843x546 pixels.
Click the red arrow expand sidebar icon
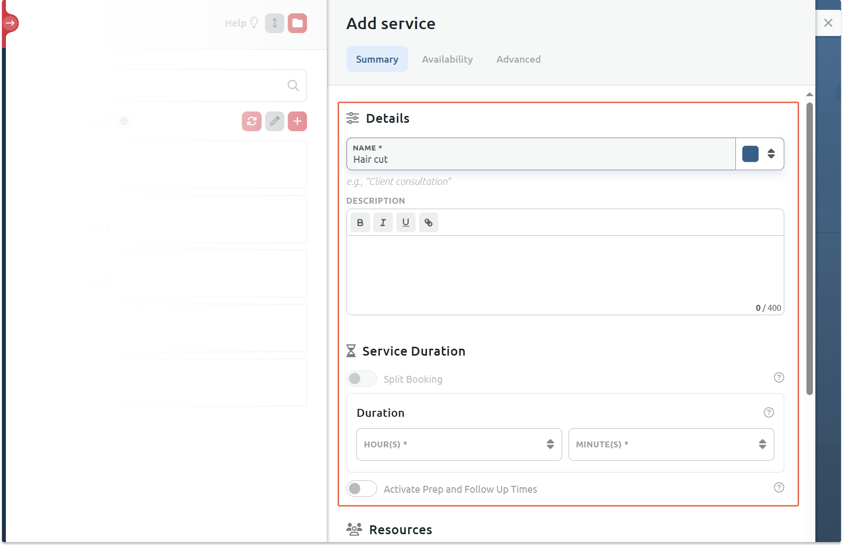(x=10, y=23)
